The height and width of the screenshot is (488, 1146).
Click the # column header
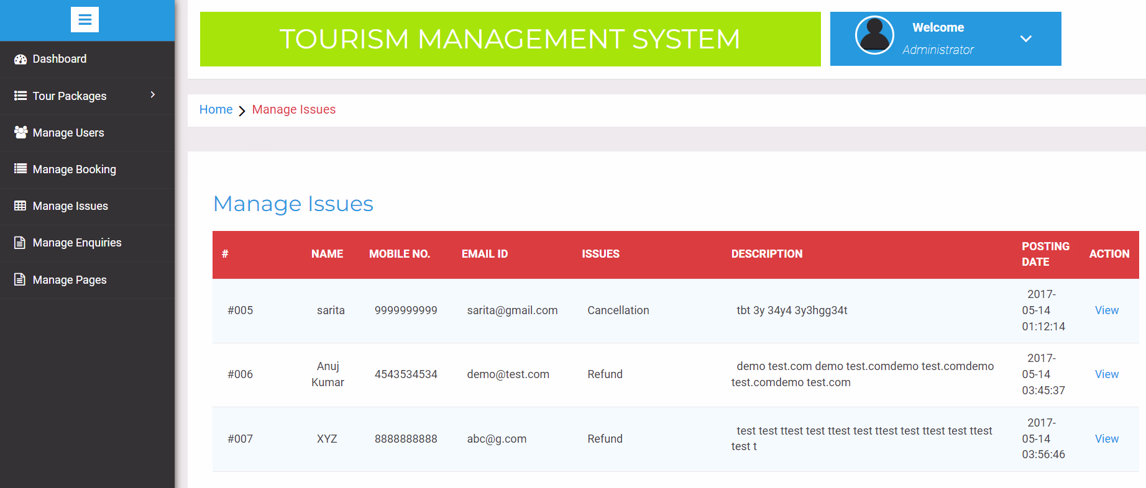coord(225,254)
